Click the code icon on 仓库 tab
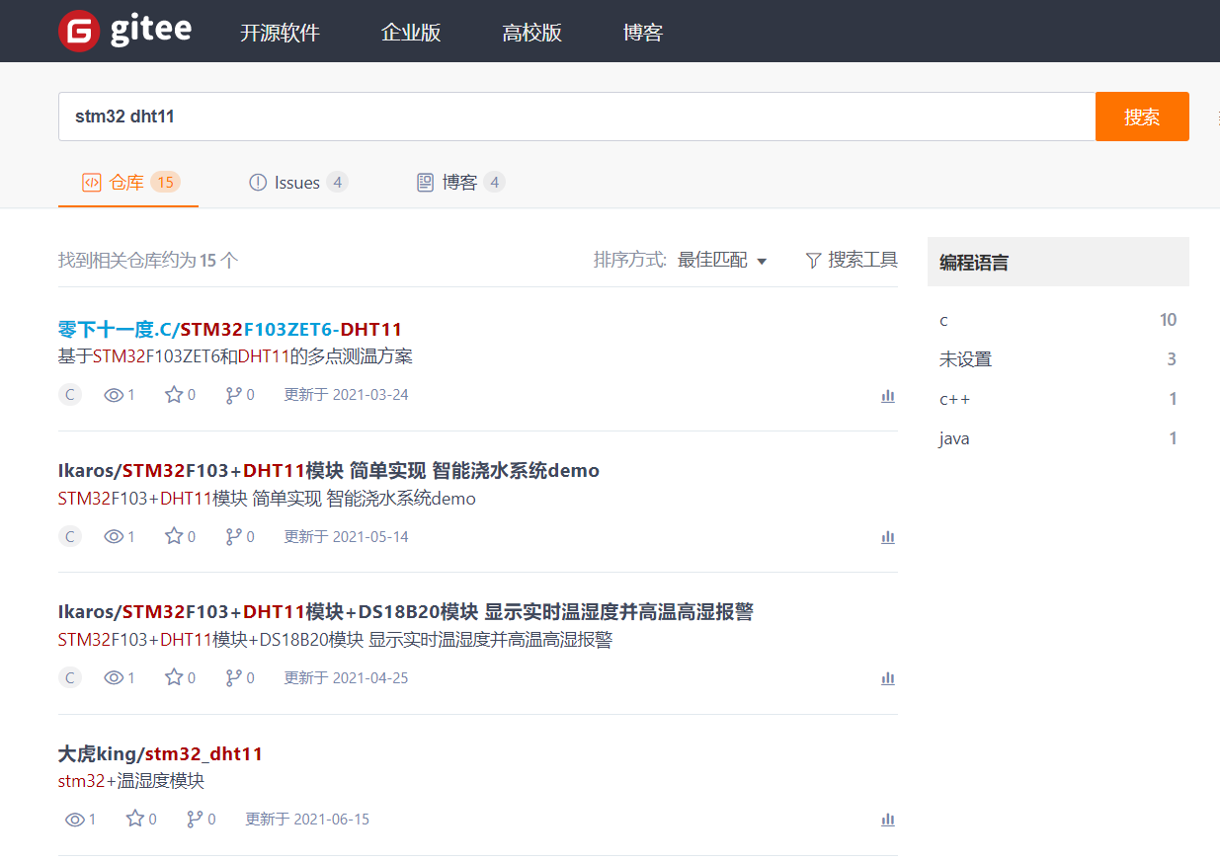Screen dimensions: 1220x861 pyautogui.click(x=92, y=183)
